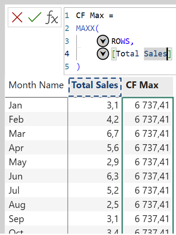Image resolution: width=176 pixels, height=235 pixels.
Task: Click the Apr row label
Action: pos(16,148)
